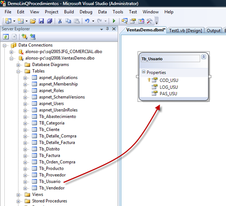Image resolution: width=226 pixels, height=206 pixels.
Task: Open the Toolbox hammer and wrench icon
Action: (x=149, y=21)
